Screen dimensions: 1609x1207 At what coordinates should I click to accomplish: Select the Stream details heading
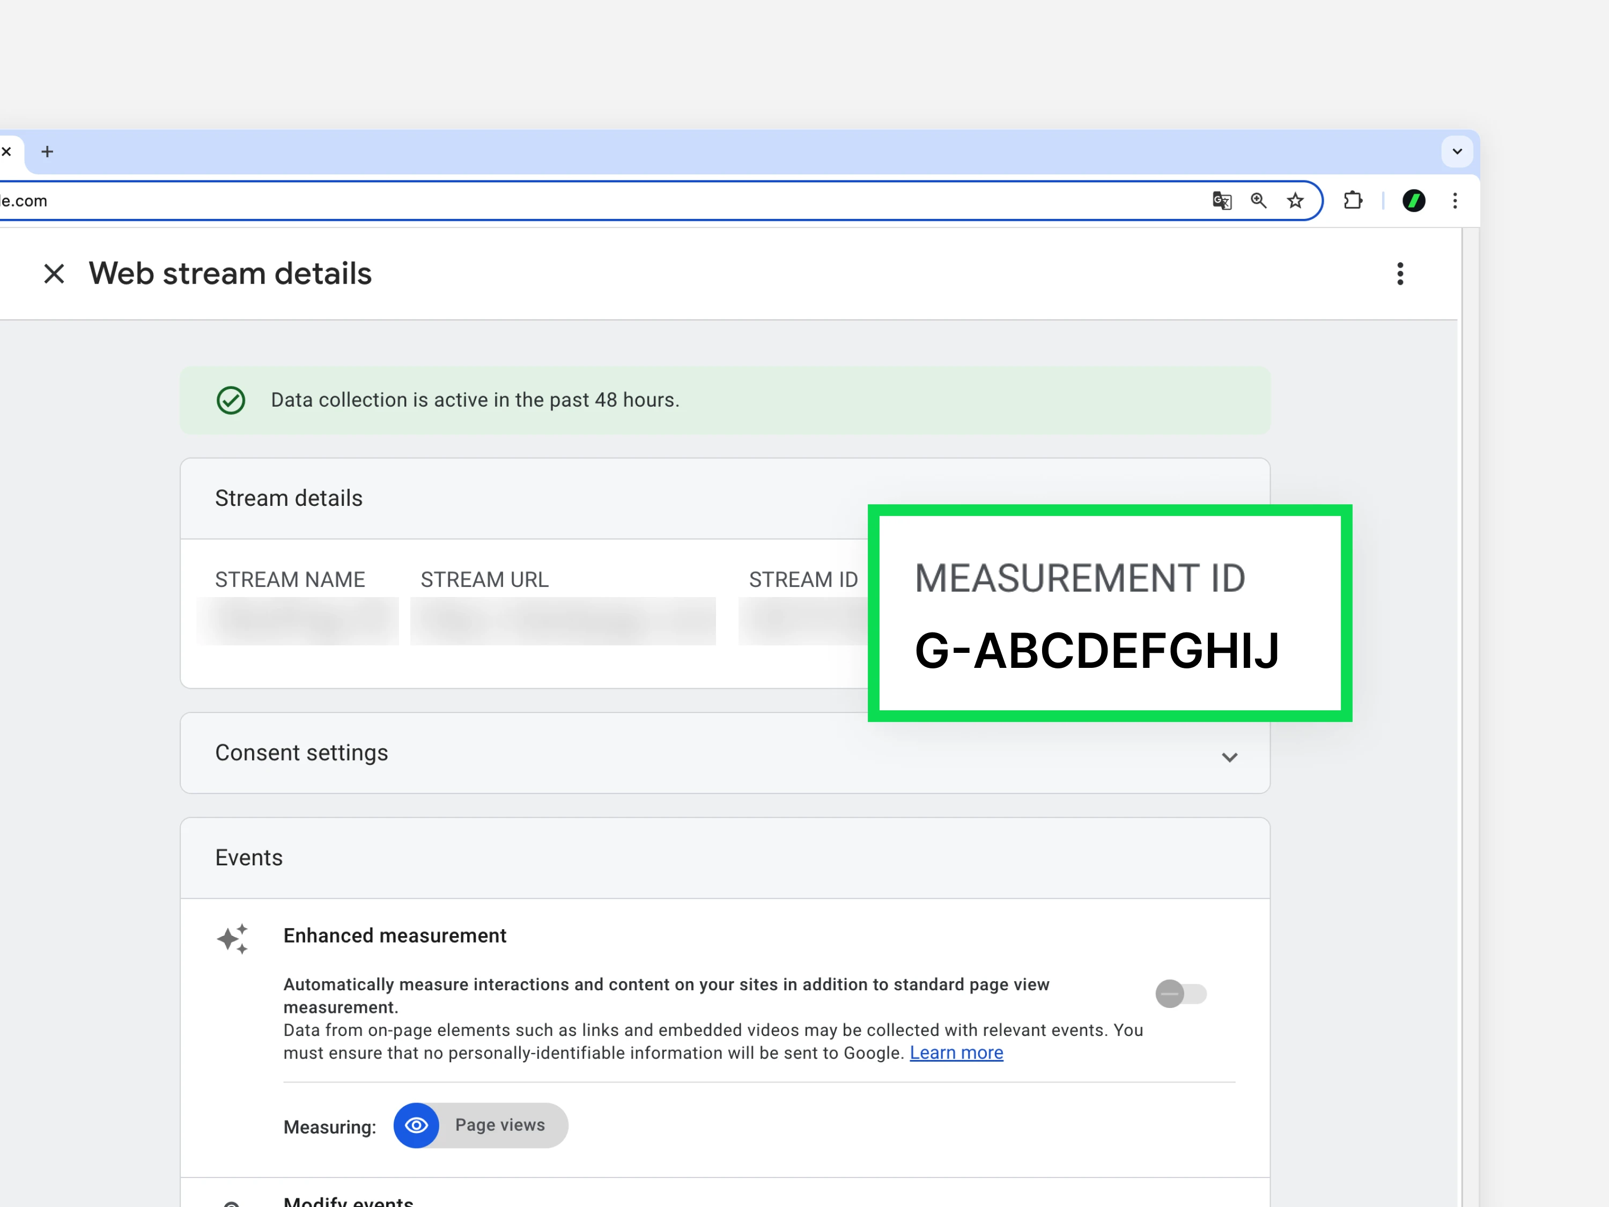[x=289, y=498]
